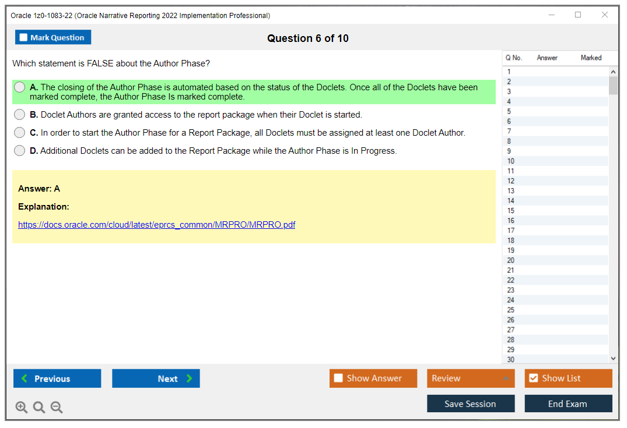Click the zoom reset magnifier icon
Viewport: 627px width, 428px height.
click(x=39, y=408)
